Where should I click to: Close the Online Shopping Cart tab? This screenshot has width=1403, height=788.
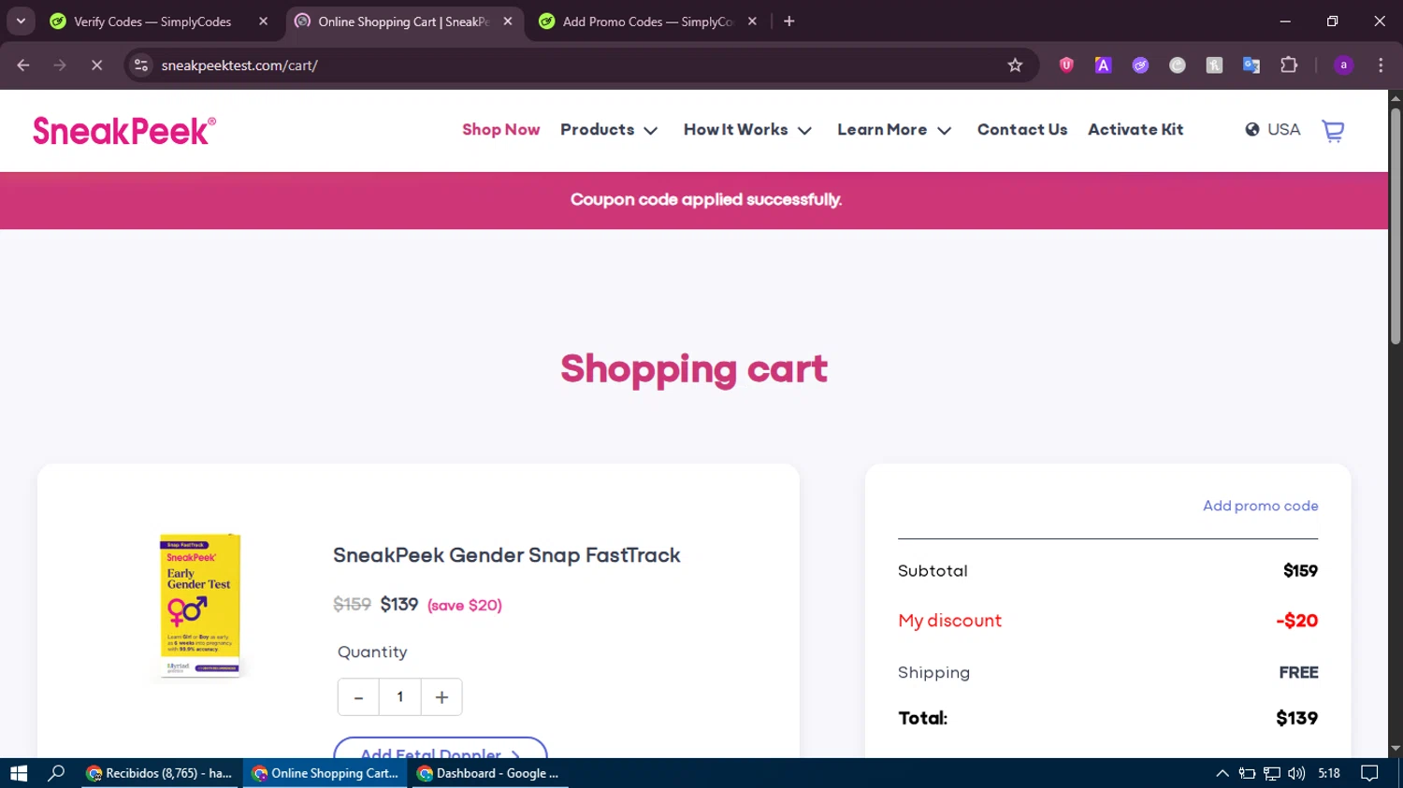(508, 21)
